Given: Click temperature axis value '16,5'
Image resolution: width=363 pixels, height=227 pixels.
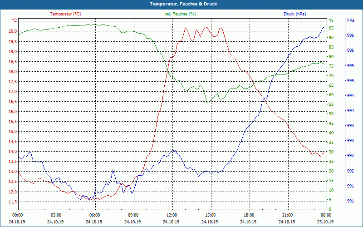Looking at the screenshot, I should (13, 101).
